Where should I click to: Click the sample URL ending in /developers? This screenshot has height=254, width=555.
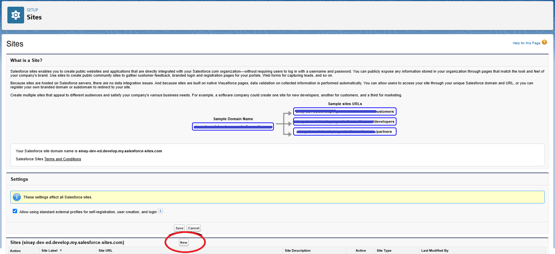pos(345,121)
